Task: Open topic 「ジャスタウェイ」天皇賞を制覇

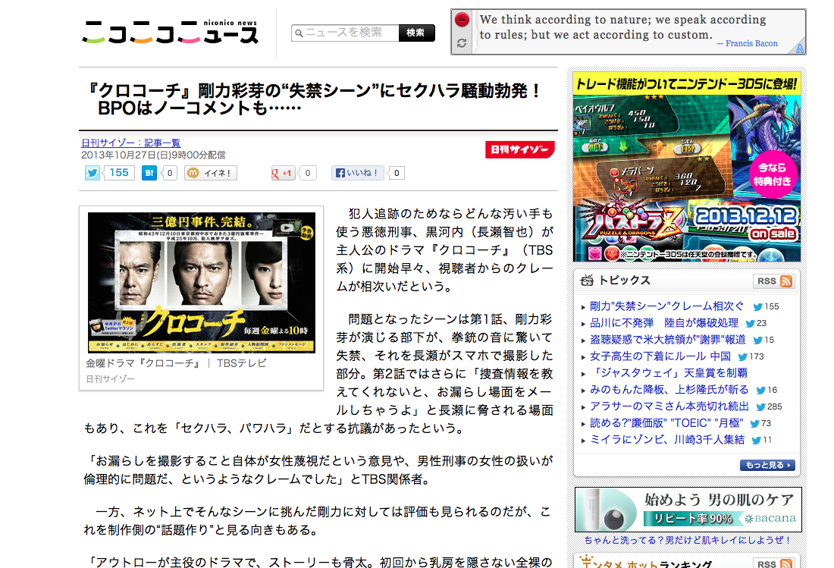Action: 669,373
